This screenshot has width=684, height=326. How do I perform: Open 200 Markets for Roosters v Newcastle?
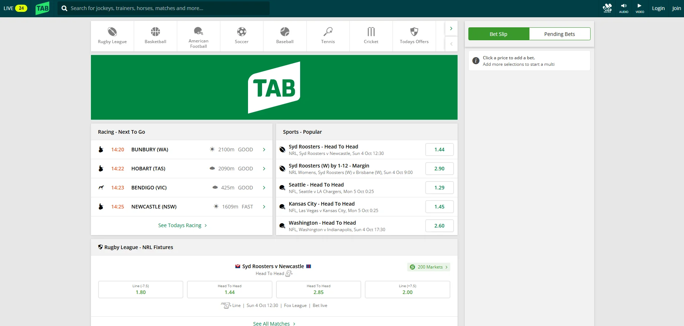pos(428,267)
